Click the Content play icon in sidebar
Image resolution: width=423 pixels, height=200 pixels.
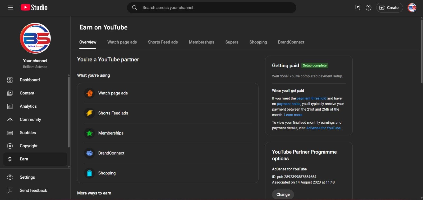click(x=10, y=93)
